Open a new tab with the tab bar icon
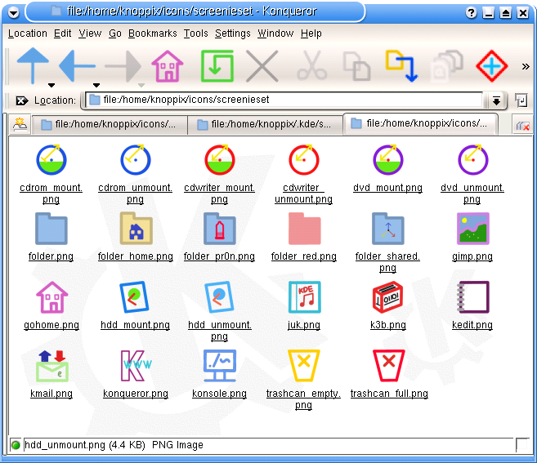The width and height of the screenshot is (537, 463). coord(20,125)
